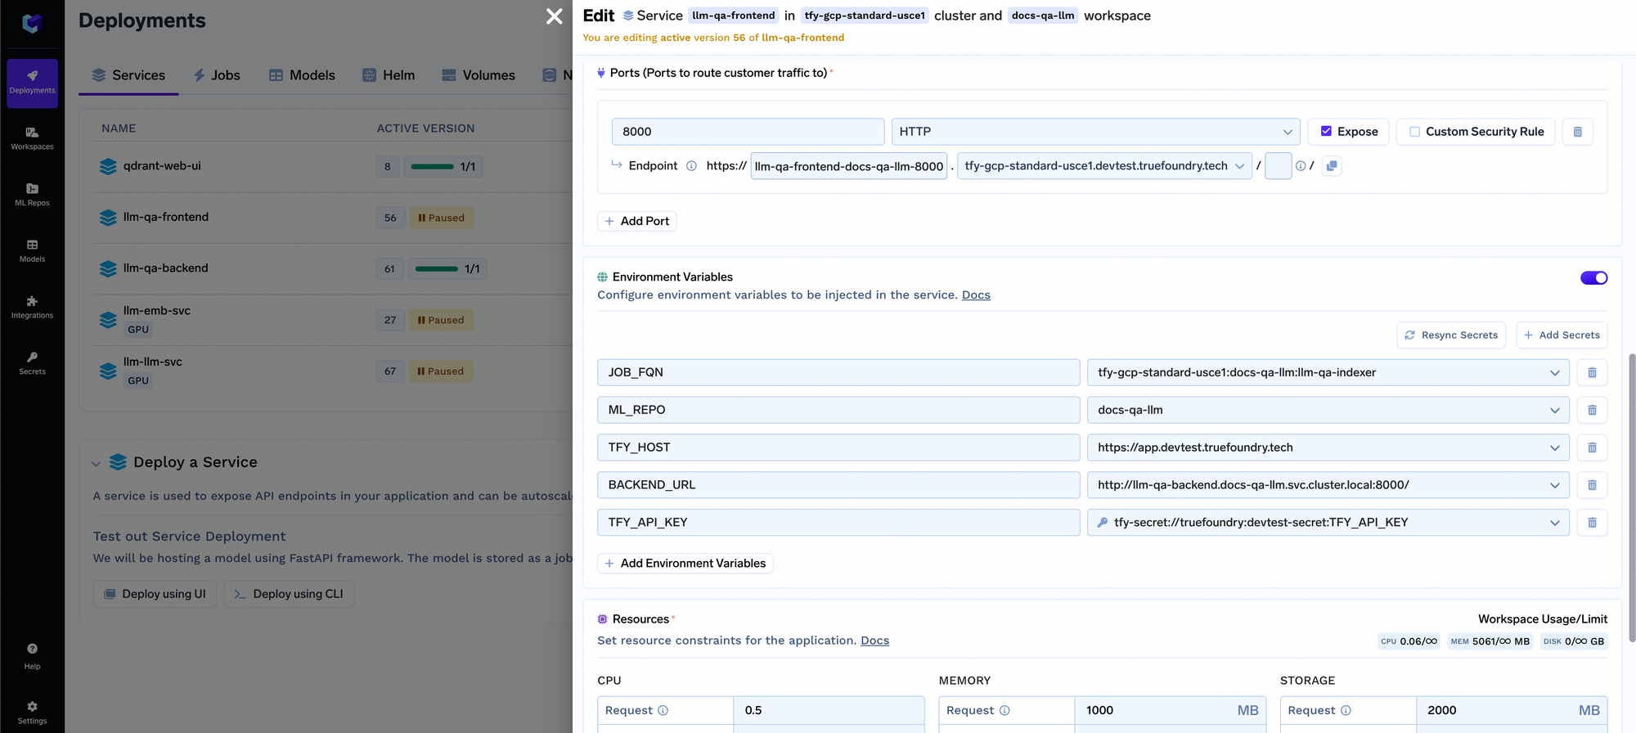Delete the BACKEND_URL variable

tap(1592, 485)
